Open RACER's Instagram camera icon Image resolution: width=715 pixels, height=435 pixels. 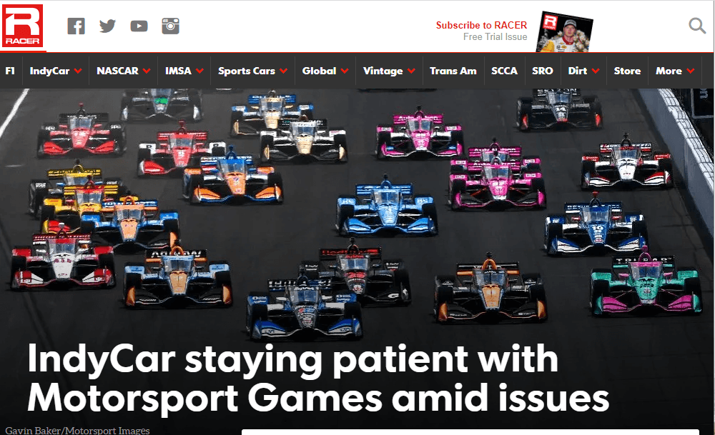coord(171,26)
